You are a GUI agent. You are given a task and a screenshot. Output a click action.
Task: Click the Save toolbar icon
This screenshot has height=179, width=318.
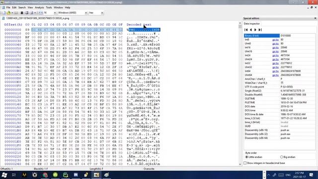(16, 13)
